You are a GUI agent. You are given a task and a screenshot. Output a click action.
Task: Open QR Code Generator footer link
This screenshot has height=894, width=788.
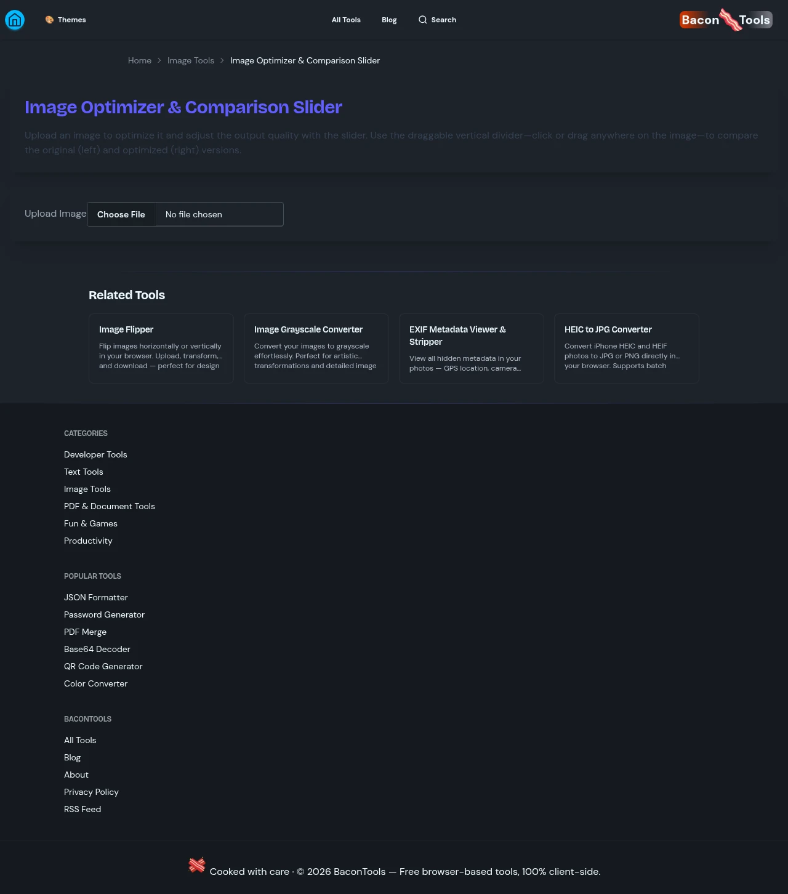pos(103,666)
